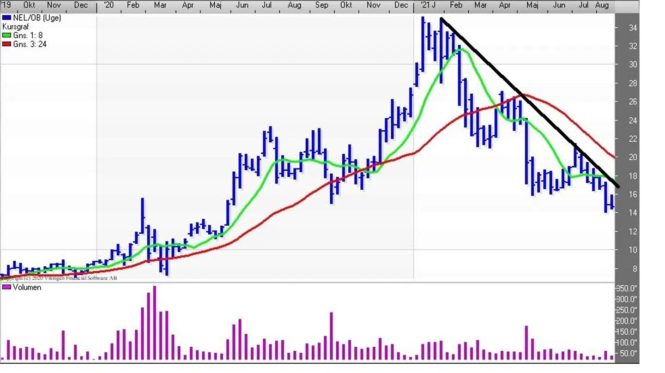665x373 pixels.
Task: Click the "Volumen" panel label
Action: [27, 288]
